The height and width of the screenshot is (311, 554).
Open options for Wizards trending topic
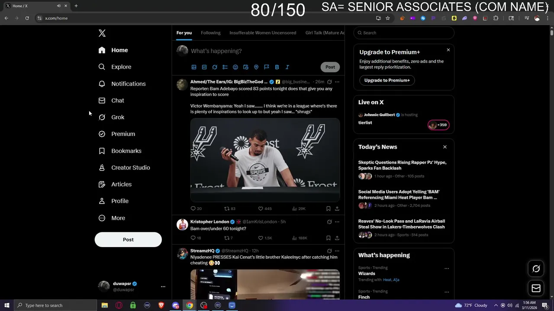[x=447, y=268]
